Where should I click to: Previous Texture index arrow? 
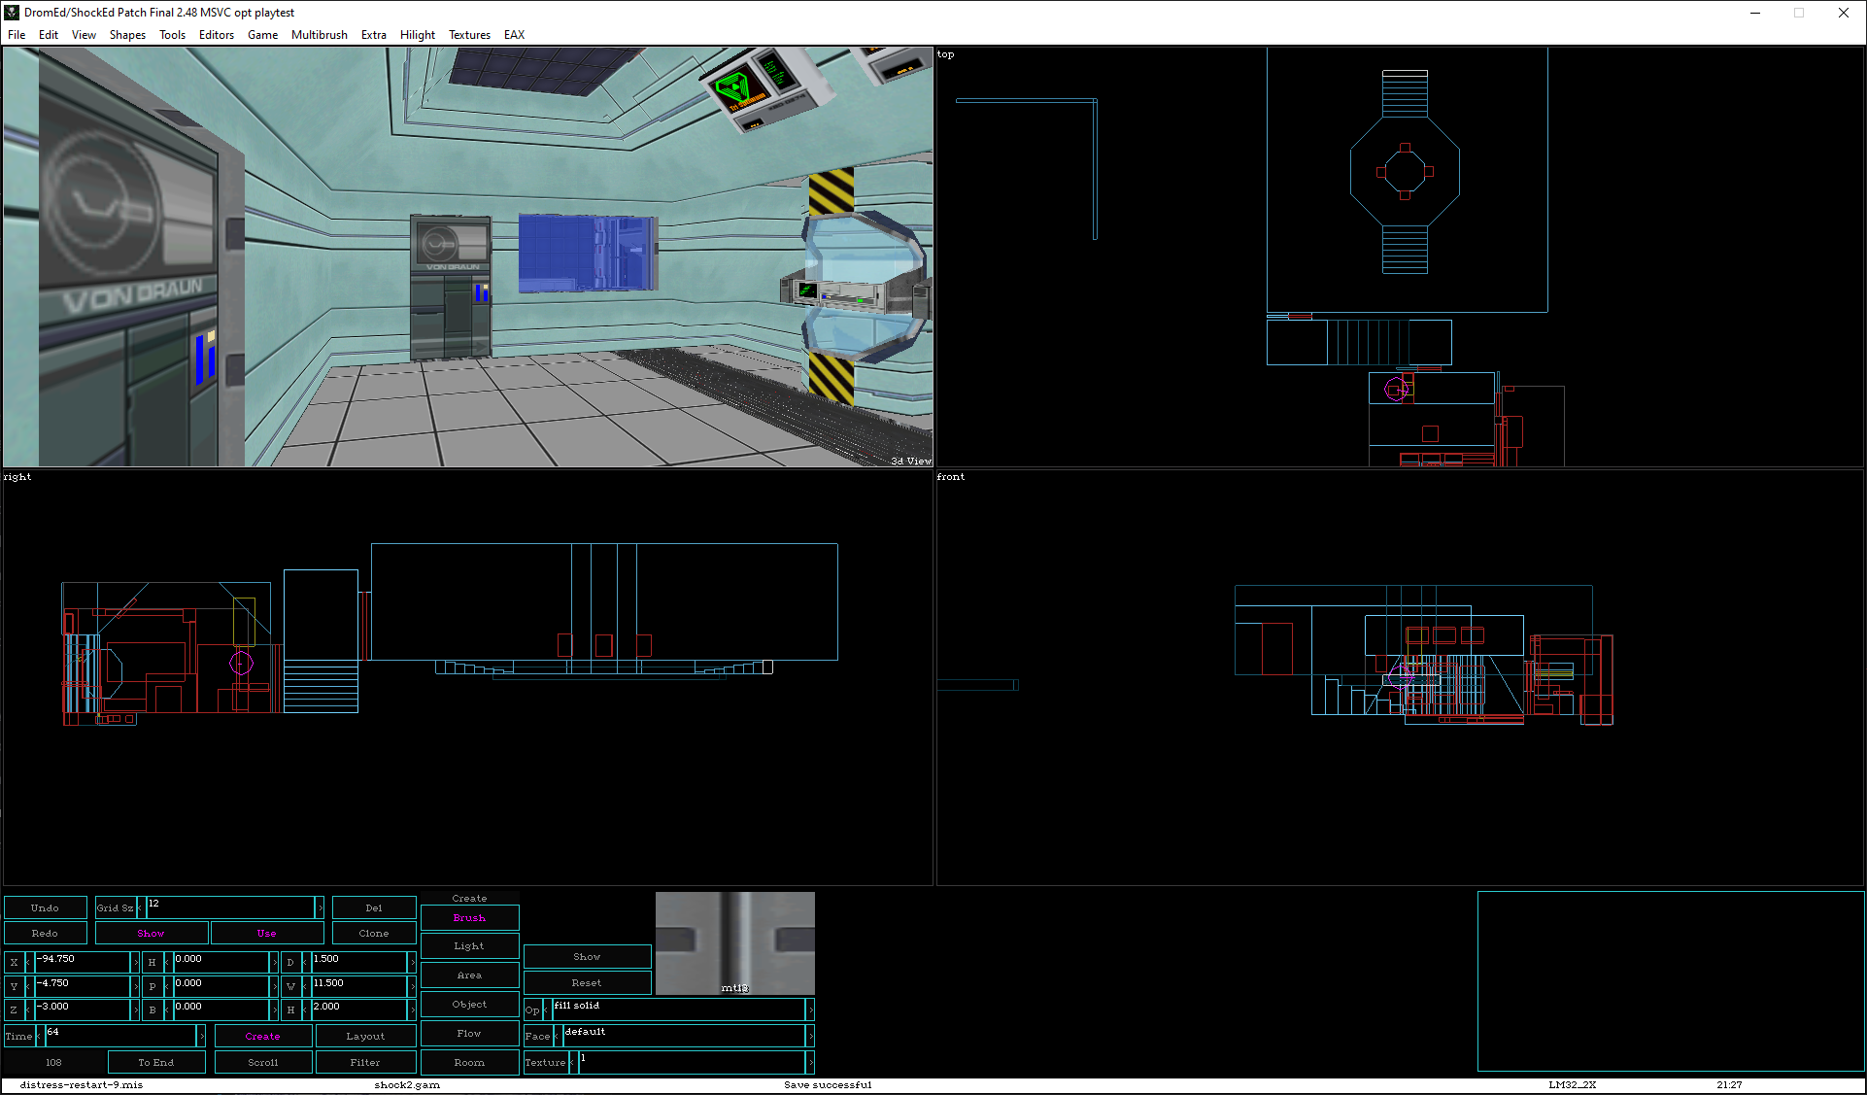573,1062
